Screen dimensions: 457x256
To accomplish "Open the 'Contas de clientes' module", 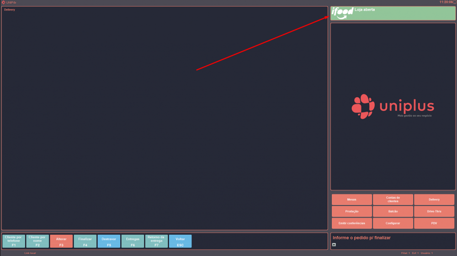I will [393, 200].
